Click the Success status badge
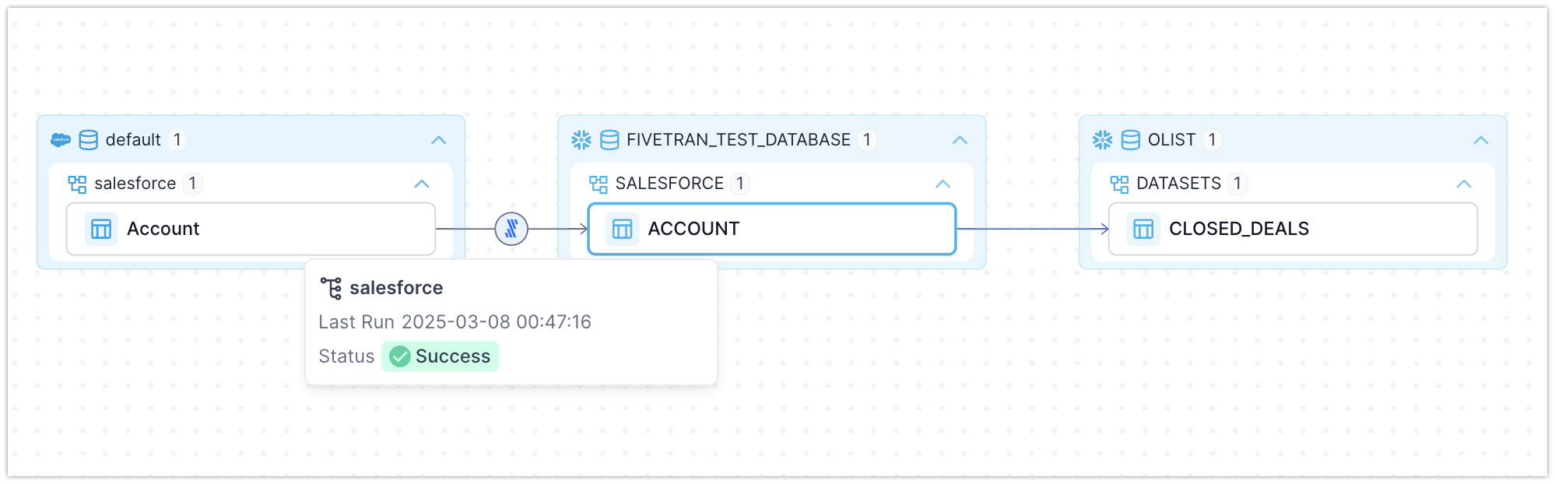Screen dimensions: 1555x484 pyautogui.click(x=441, y=356)
